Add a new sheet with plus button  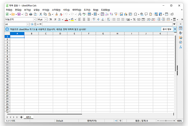point(21,117)
